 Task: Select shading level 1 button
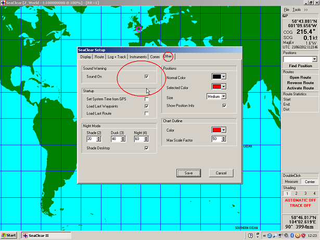pos(286,193)
